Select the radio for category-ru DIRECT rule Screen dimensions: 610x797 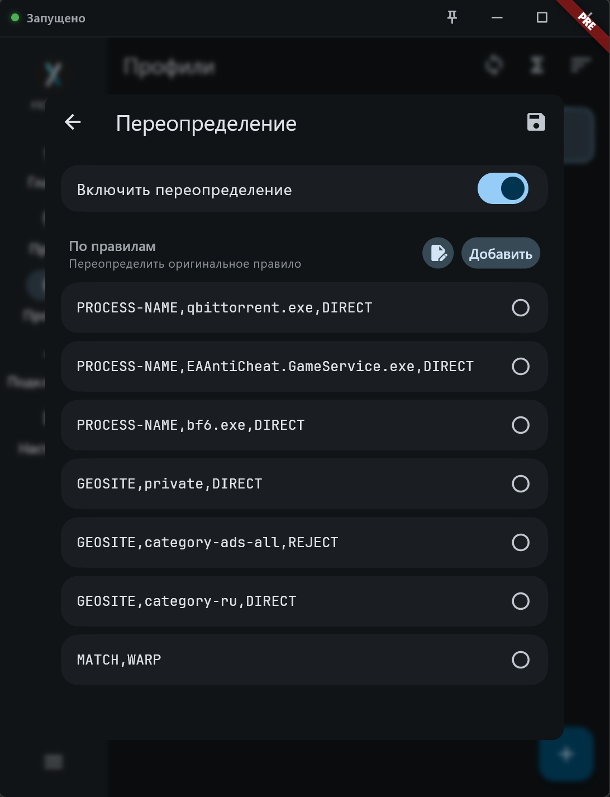(x=521, y=601)
